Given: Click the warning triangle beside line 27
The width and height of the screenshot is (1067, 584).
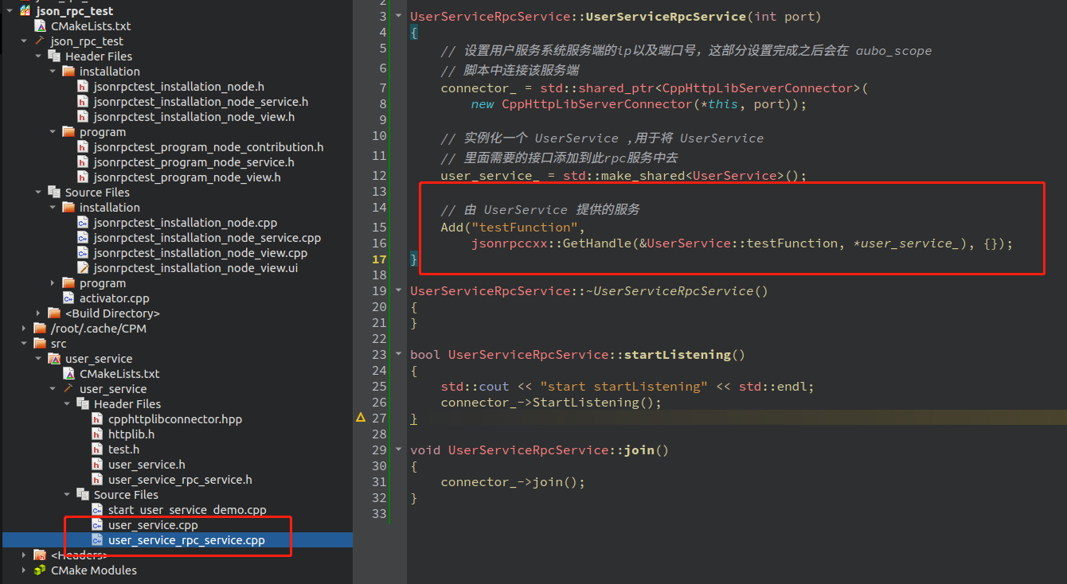Looking at the screenshot, I should [x=361, y=418].
